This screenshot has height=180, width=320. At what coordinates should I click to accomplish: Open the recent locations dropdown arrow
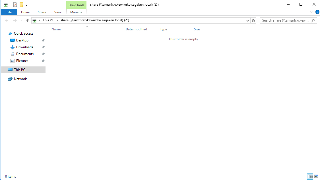[x=22, y=20]
